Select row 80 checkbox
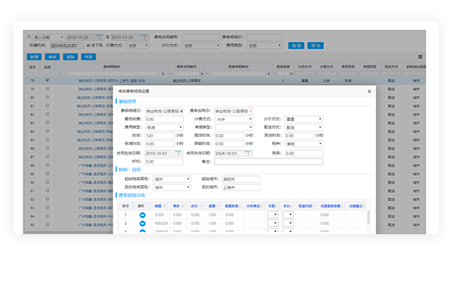453x290 pixels. [48, 97]
